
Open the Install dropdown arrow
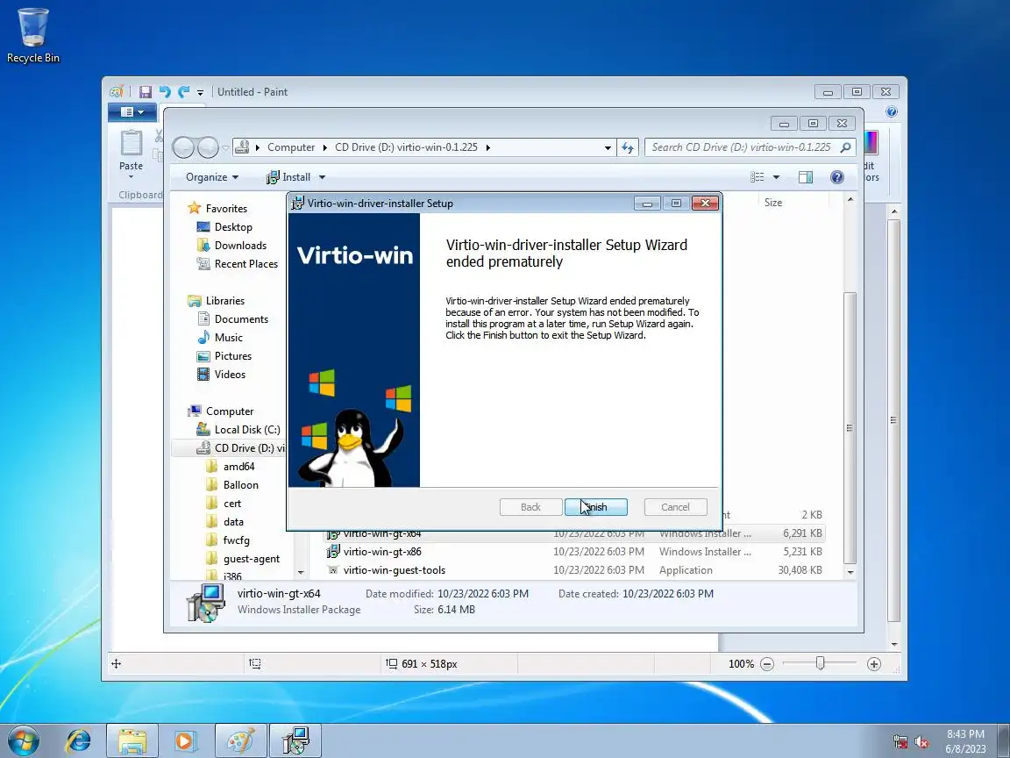click(322, 177)
